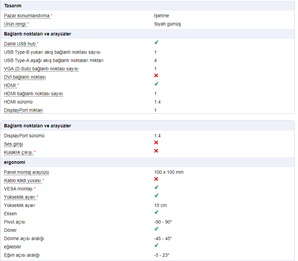Click the Tasarım section header

13,6
